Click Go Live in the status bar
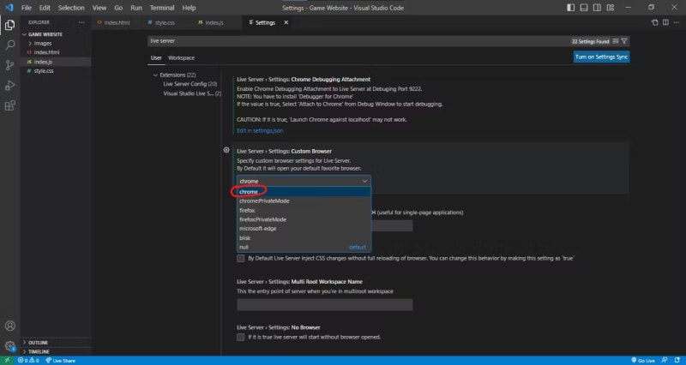The width and height of the screenshot is (686, 365). point(643,361)
